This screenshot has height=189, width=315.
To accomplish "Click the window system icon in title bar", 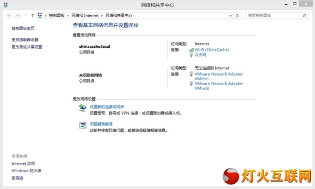I will [6, 5].
